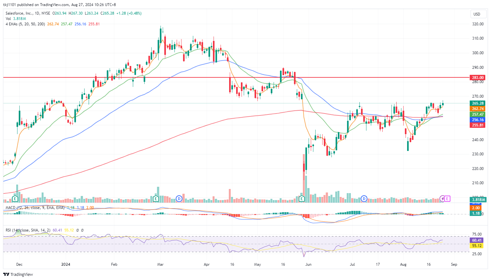Click the Sep label on time axis
Screen dimensions: 491x280
pos(454,264)
